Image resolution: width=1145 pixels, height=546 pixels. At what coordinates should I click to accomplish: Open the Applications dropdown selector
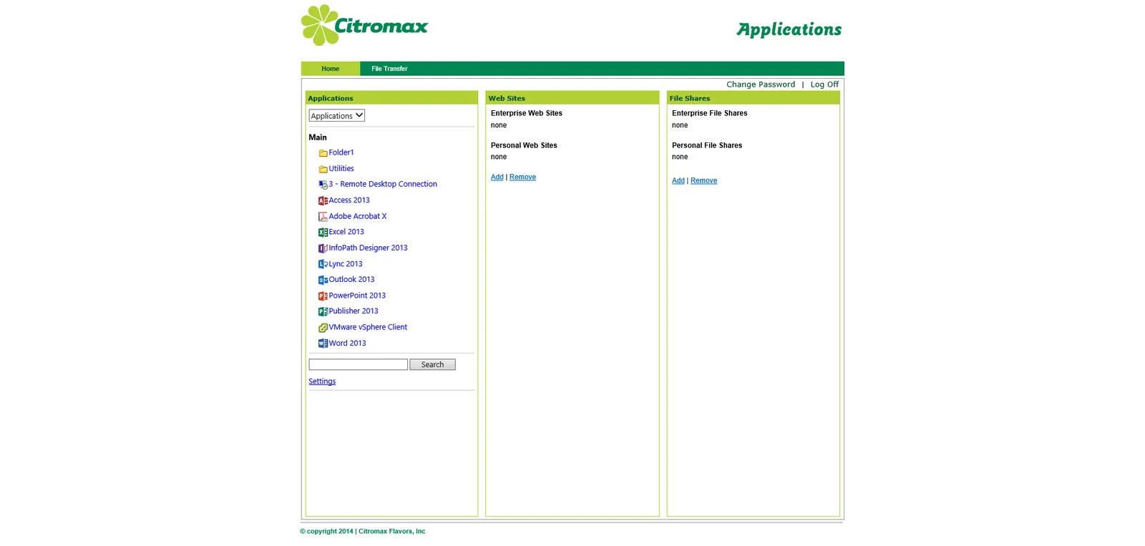337,115
